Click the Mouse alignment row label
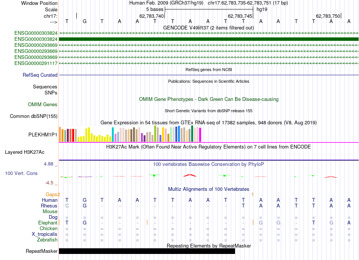 coord(50,212)
